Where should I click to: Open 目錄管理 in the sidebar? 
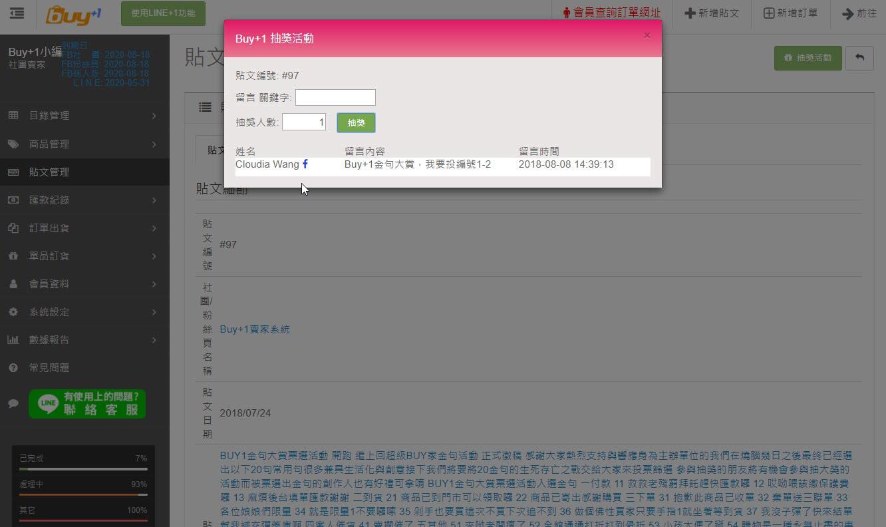click(x=84, y=116)
